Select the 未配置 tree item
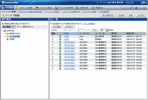The image size is (148, 100). [x=12, y=39]
